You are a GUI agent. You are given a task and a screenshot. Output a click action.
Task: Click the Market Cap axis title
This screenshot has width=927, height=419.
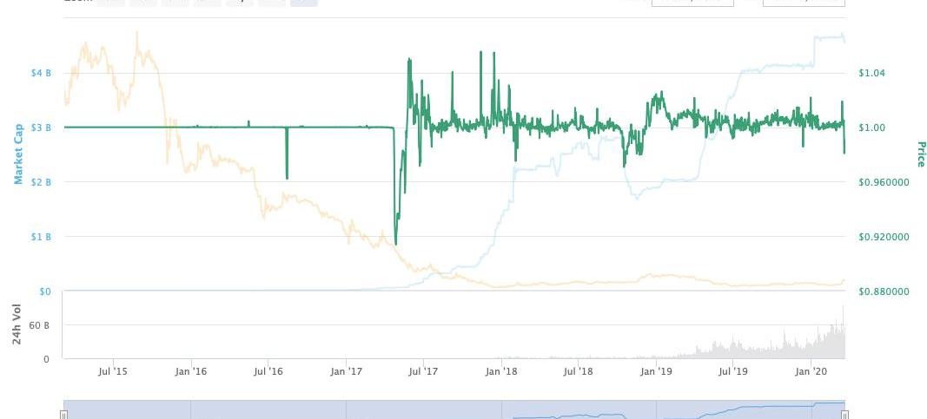click(18, 154)
